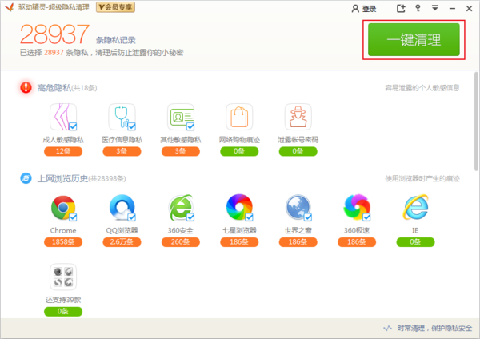480x339 pixels.
Task: Click the 12条 badge under 成人敏感隐私
Action: pos(63,151)
